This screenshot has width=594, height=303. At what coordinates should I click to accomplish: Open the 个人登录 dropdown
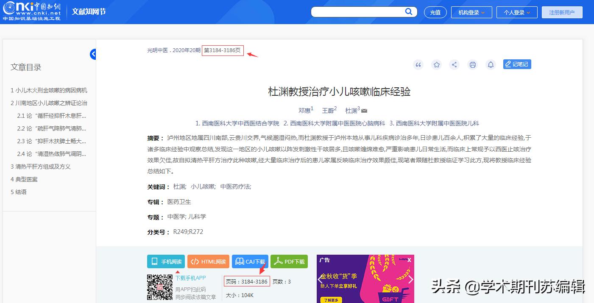click(516, 12)
